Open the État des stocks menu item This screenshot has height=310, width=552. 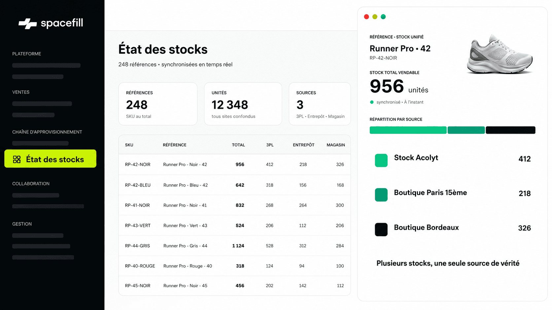tap(50, 158)
